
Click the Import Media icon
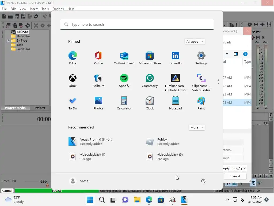point(15,25)
